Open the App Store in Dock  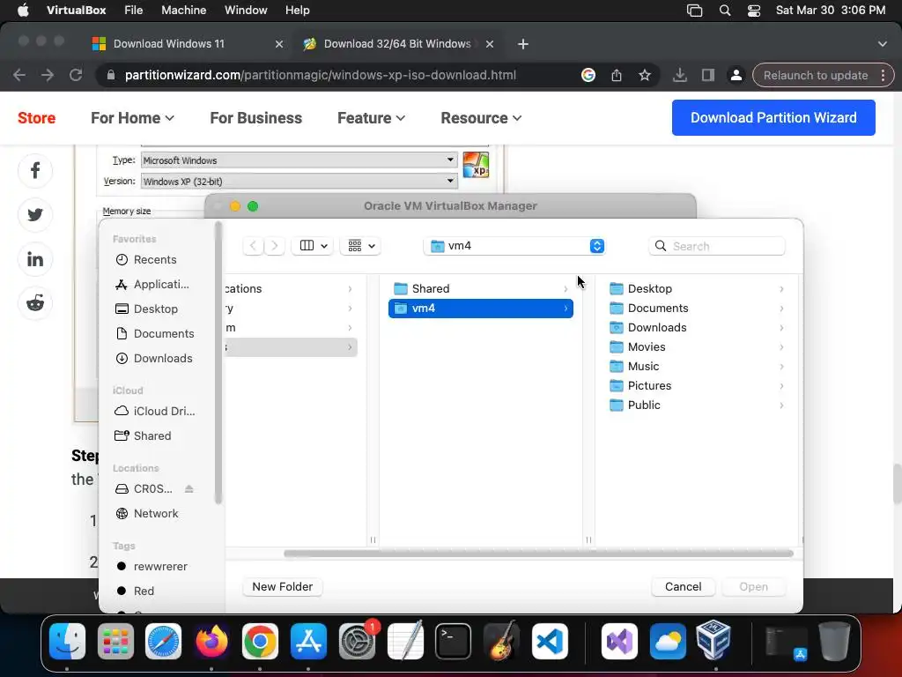click(x=308, y=641)
